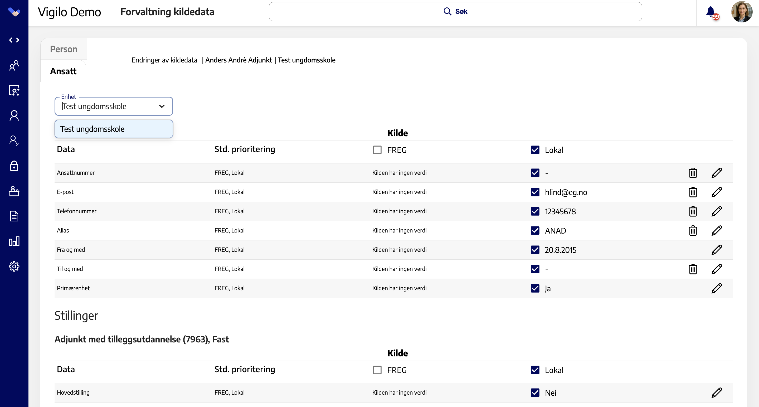Image resolution: width=759 pixels, height=407 pixels.
Task: Toggle sidebar with the expand arrows icon
Action: [14, 40]
